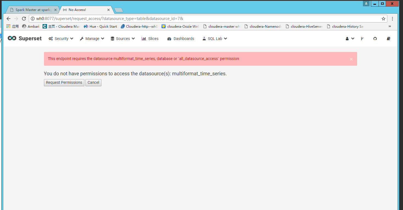
Task: Click the SQL Lab flask icon
Action: [204, 39]
